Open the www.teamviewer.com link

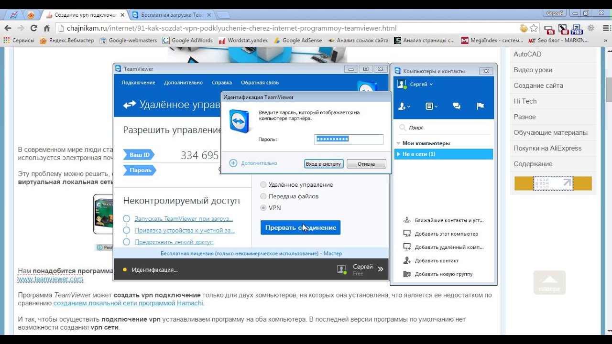click(x=51, y=279)
